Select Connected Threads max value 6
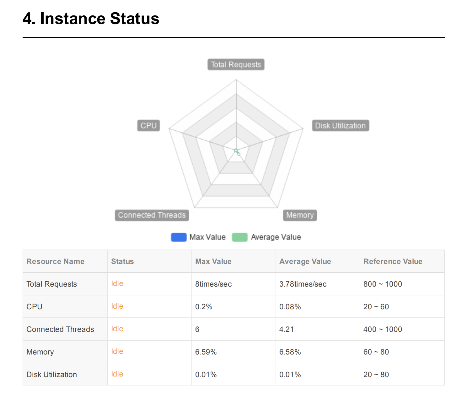462x401 pixels. (197, 329)
